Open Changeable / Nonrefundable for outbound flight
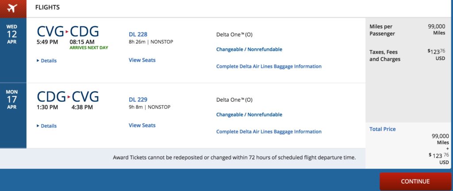453x191 pixels. click(x=249, y=50)
